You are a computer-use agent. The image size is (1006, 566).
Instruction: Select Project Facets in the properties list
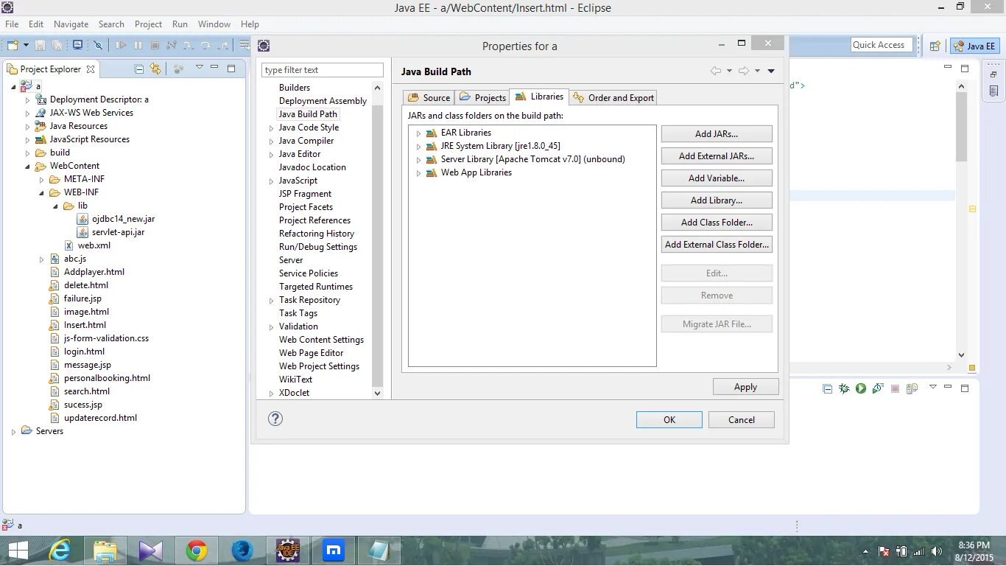tap(306, 207)
